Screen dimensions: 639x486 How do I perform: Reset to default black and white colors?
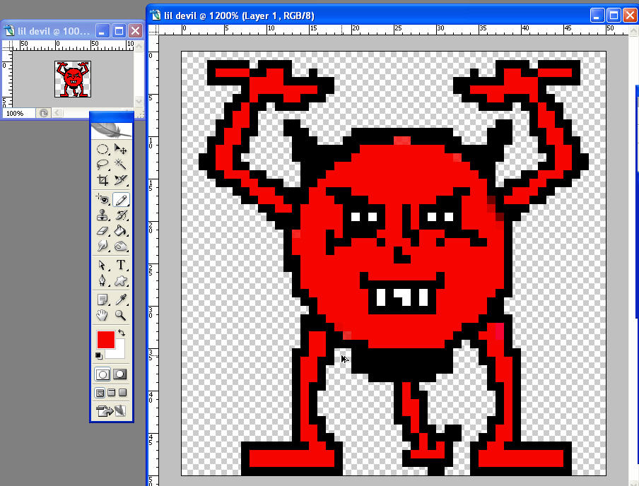(99, 355)
